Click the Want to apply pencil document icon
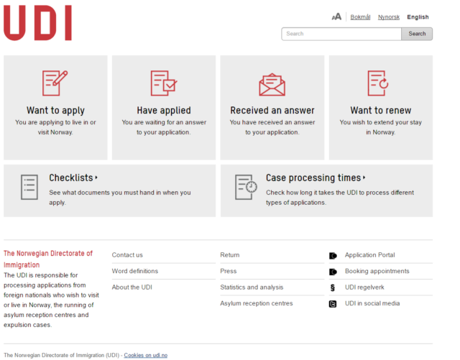The image size is (460, 360). [55, 83]
